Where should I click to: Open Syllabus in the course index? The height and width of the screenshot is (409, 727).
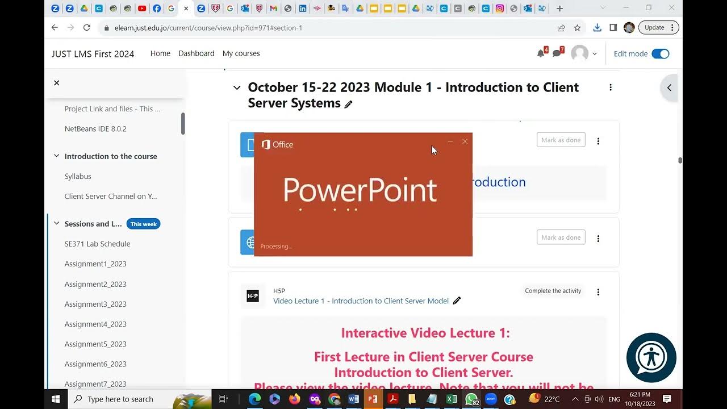(78, 177)
